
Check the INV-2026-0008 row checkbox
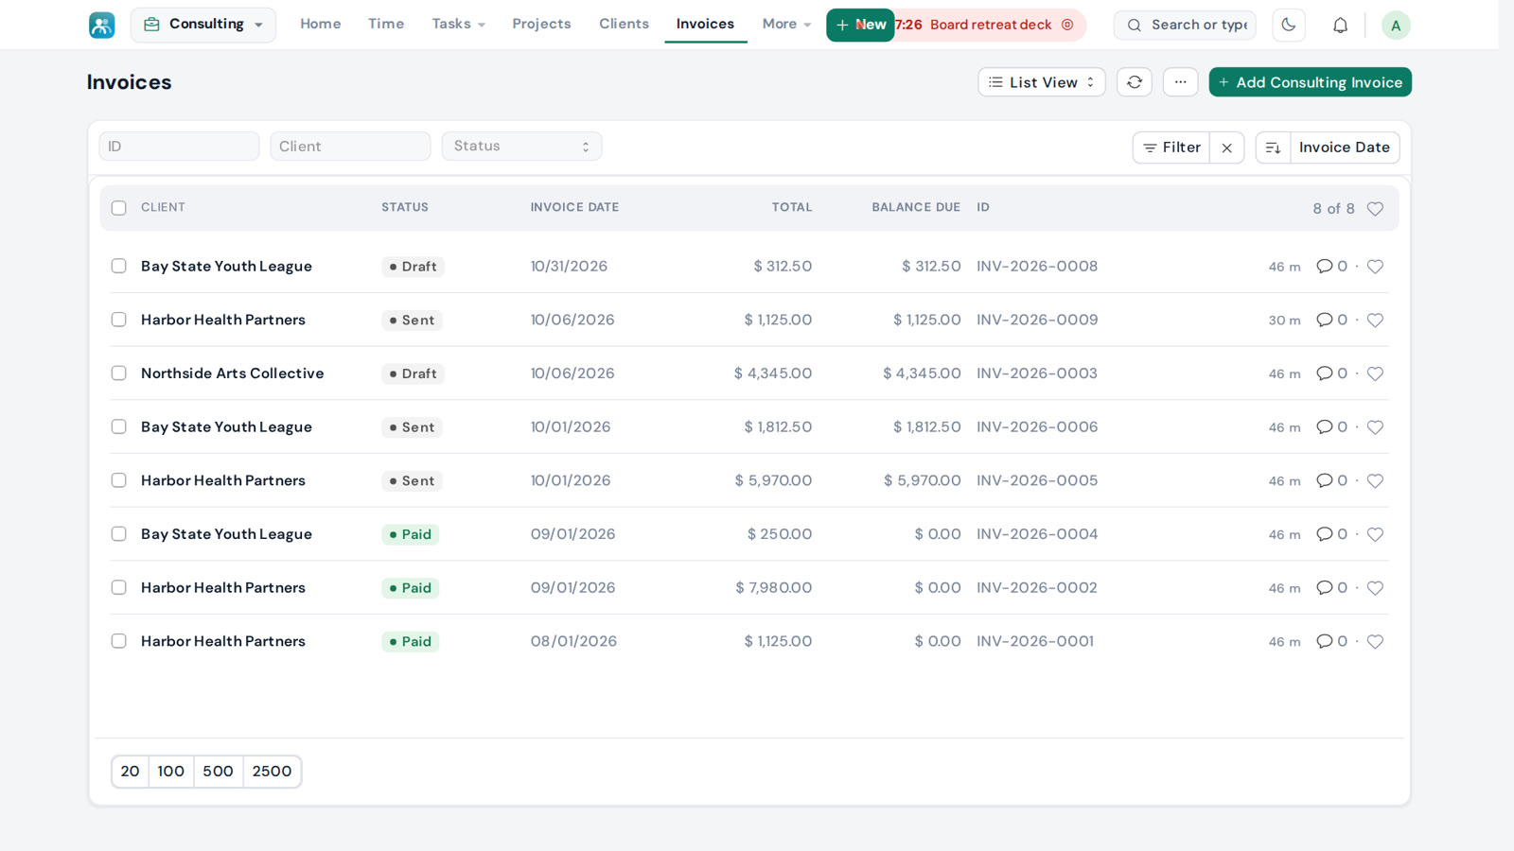coord(118,267)
